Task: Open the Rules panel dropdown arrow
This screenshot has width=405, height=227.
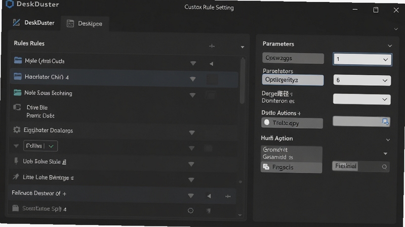Action: [x=242, y=47]
